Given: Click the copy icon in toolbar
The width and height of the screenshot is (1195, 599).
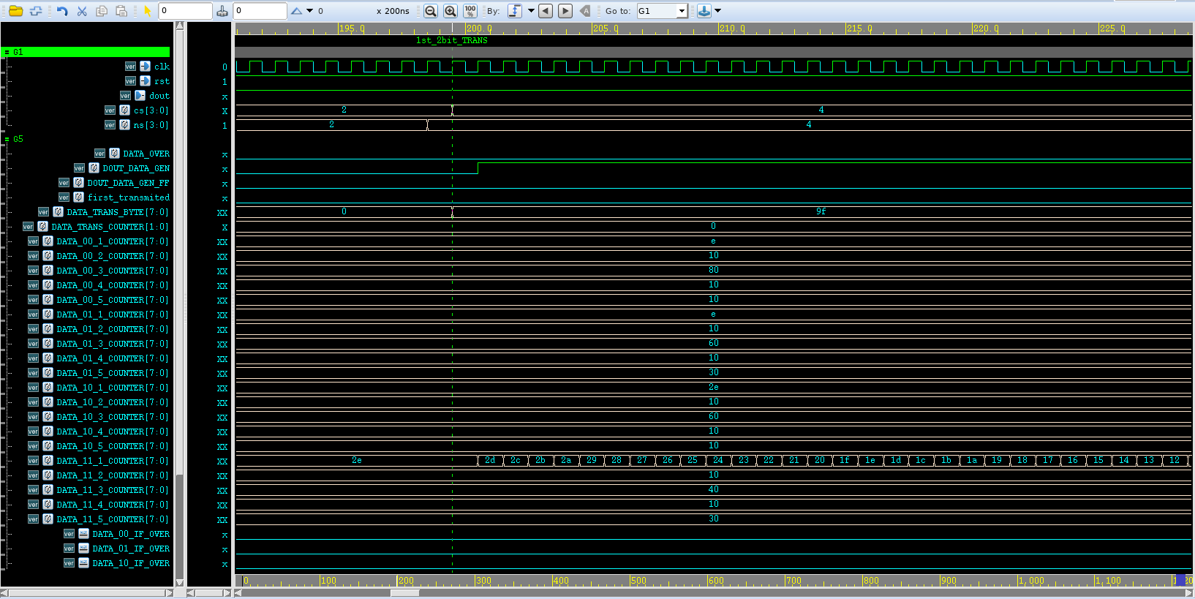Looking at the screenshot, I should pyautogui.click(x=102, y=10).
